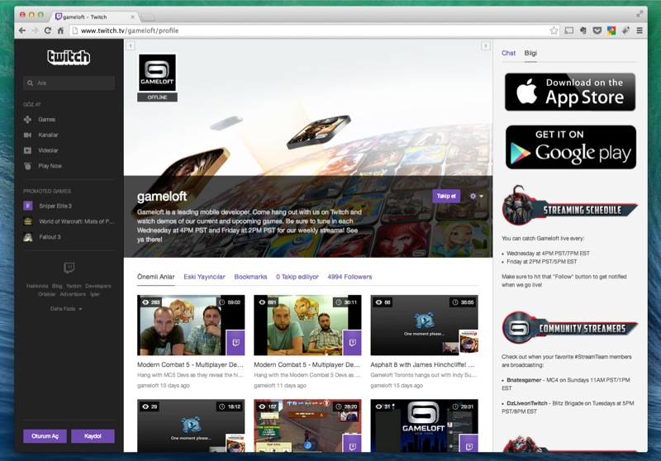661x461 pixels.
Task: Open Sniper Elite 3 promoted game
Action: [x=55, y=206]
